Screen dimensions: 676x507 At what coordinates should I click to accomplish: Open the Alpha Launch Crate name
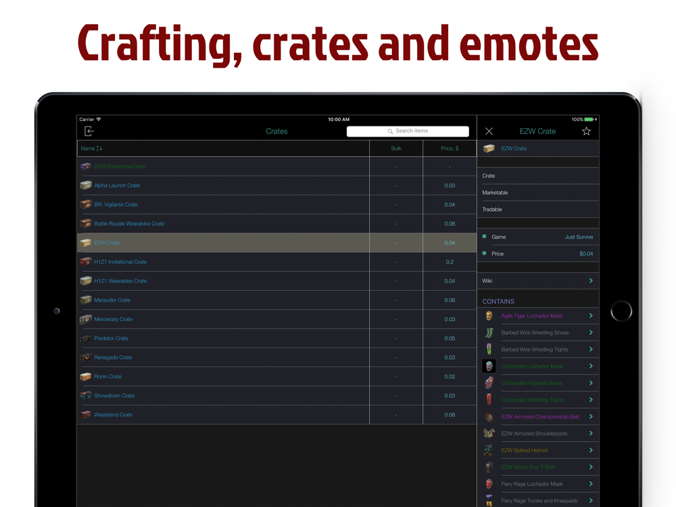coord(117,185)
